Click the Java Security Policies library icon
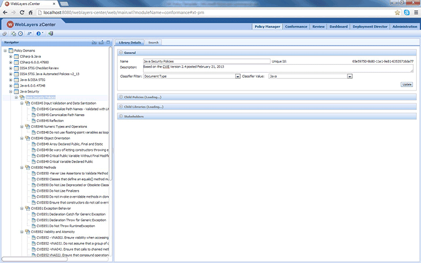This screenshot has height=263, width=421. [22, 97]
